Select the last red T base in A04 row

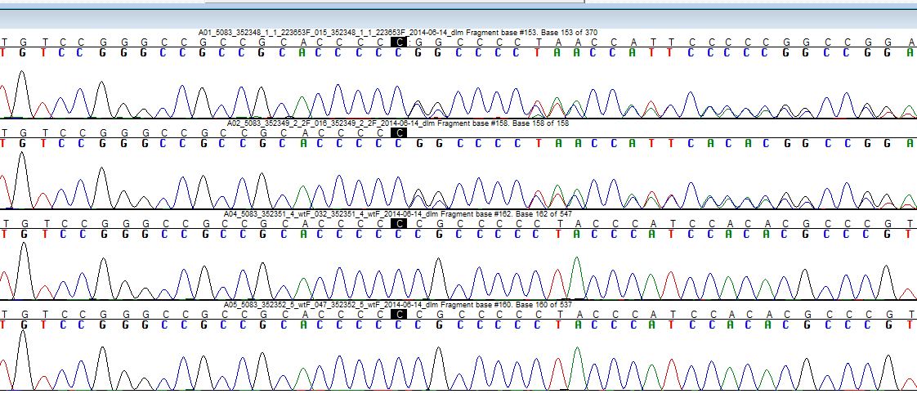910,233
